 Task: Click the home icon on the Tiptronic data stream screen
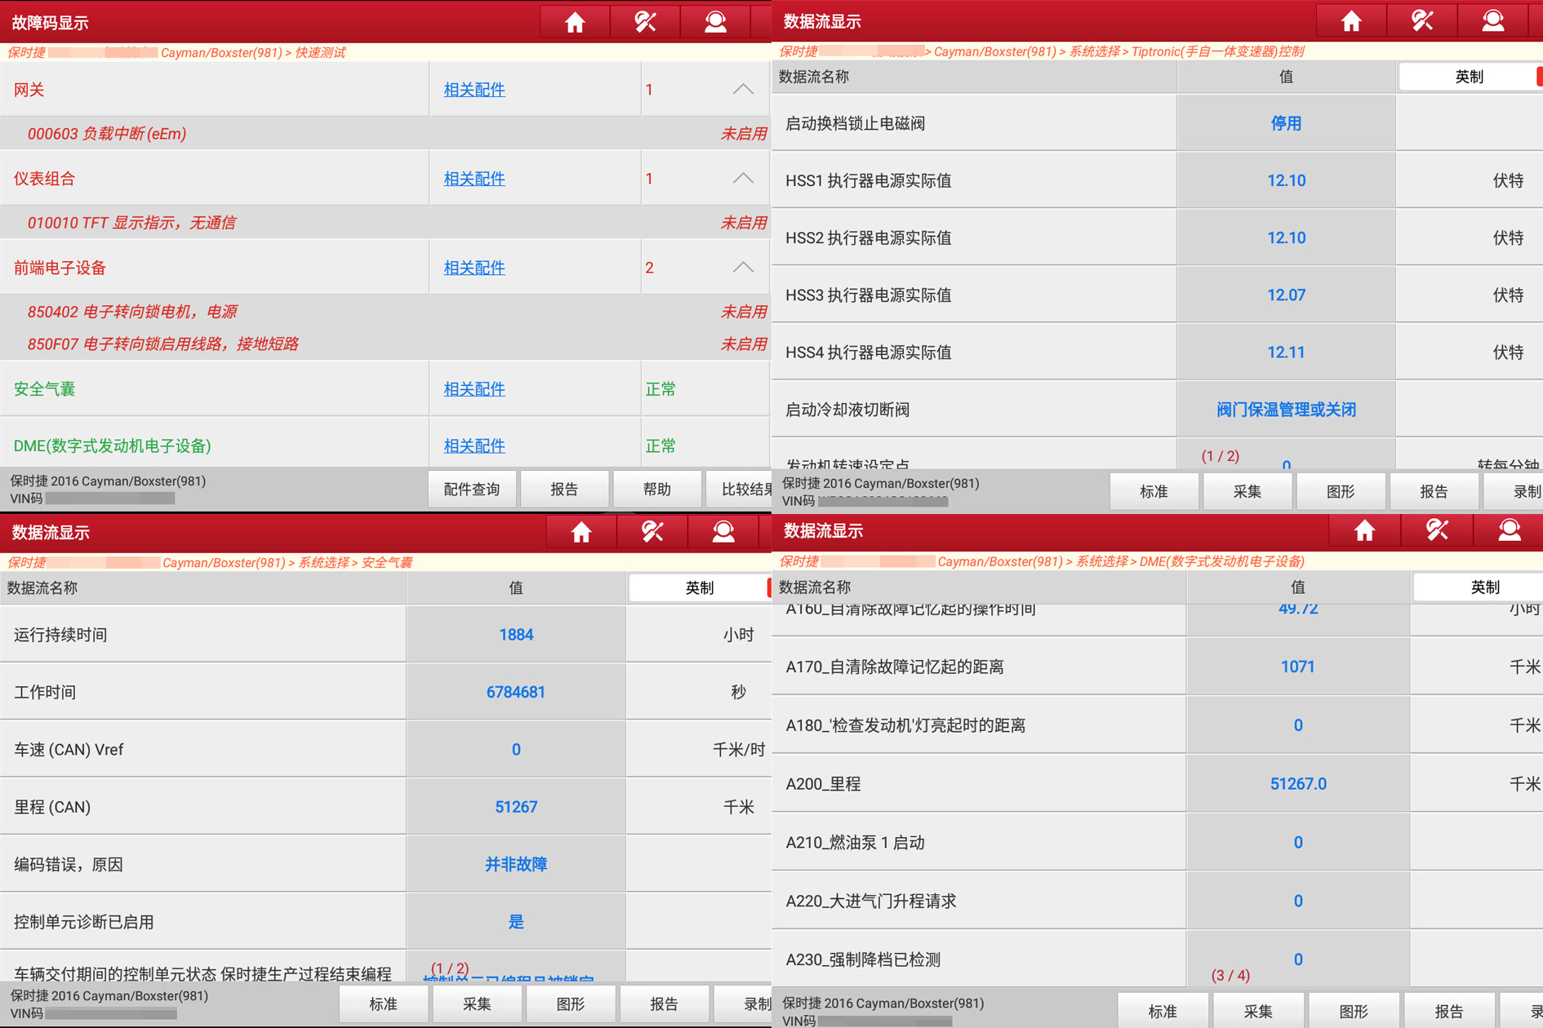[x=1351, y=21]
